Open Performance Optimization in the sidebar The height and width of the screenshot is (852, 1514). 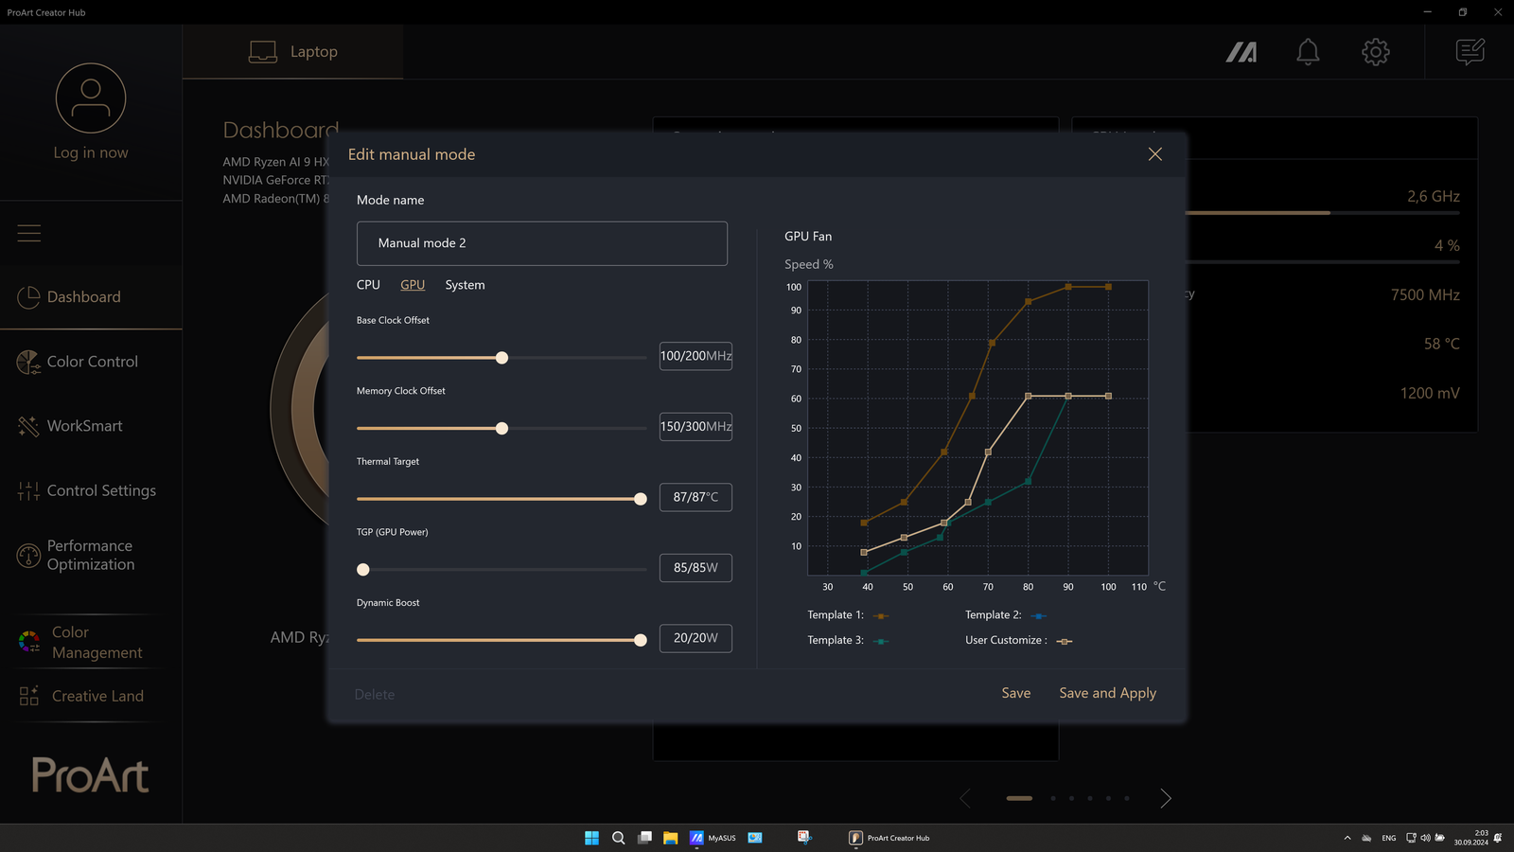[x=91, y=556]
